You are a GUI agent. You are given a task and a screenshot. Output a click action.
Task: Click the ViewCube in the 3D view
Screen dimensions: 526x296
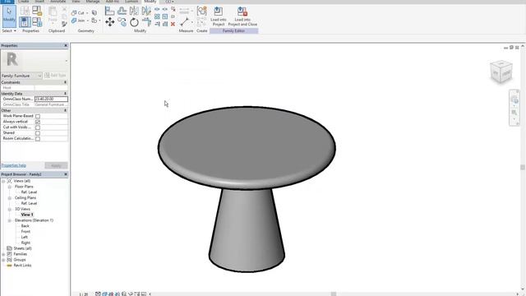point(501,72)
